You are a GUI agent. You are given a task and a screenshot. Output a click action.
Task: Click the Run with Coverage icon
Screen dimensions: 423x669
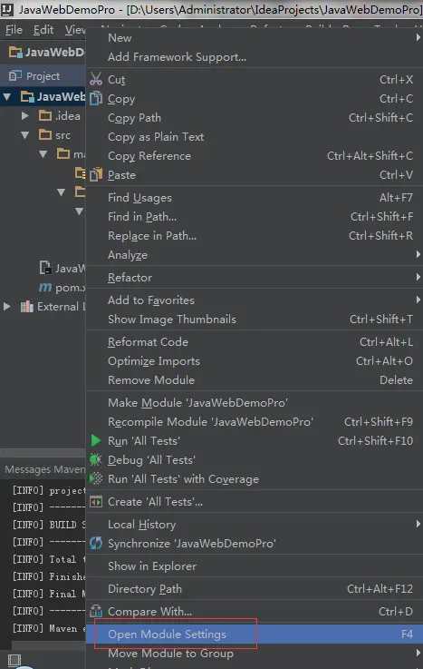96,478
